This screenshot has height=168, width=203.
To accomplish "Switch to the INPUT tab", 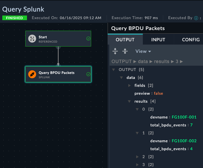I will [158, 40].
